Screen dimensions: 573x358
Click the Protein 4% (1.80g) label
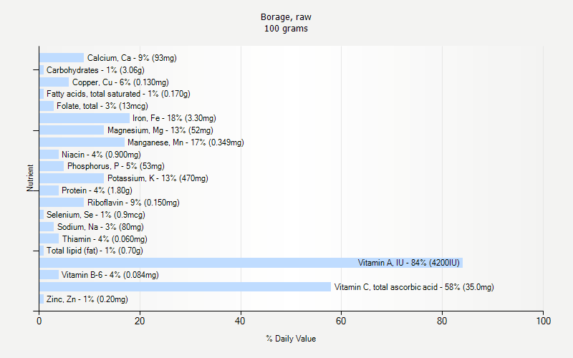97,190
